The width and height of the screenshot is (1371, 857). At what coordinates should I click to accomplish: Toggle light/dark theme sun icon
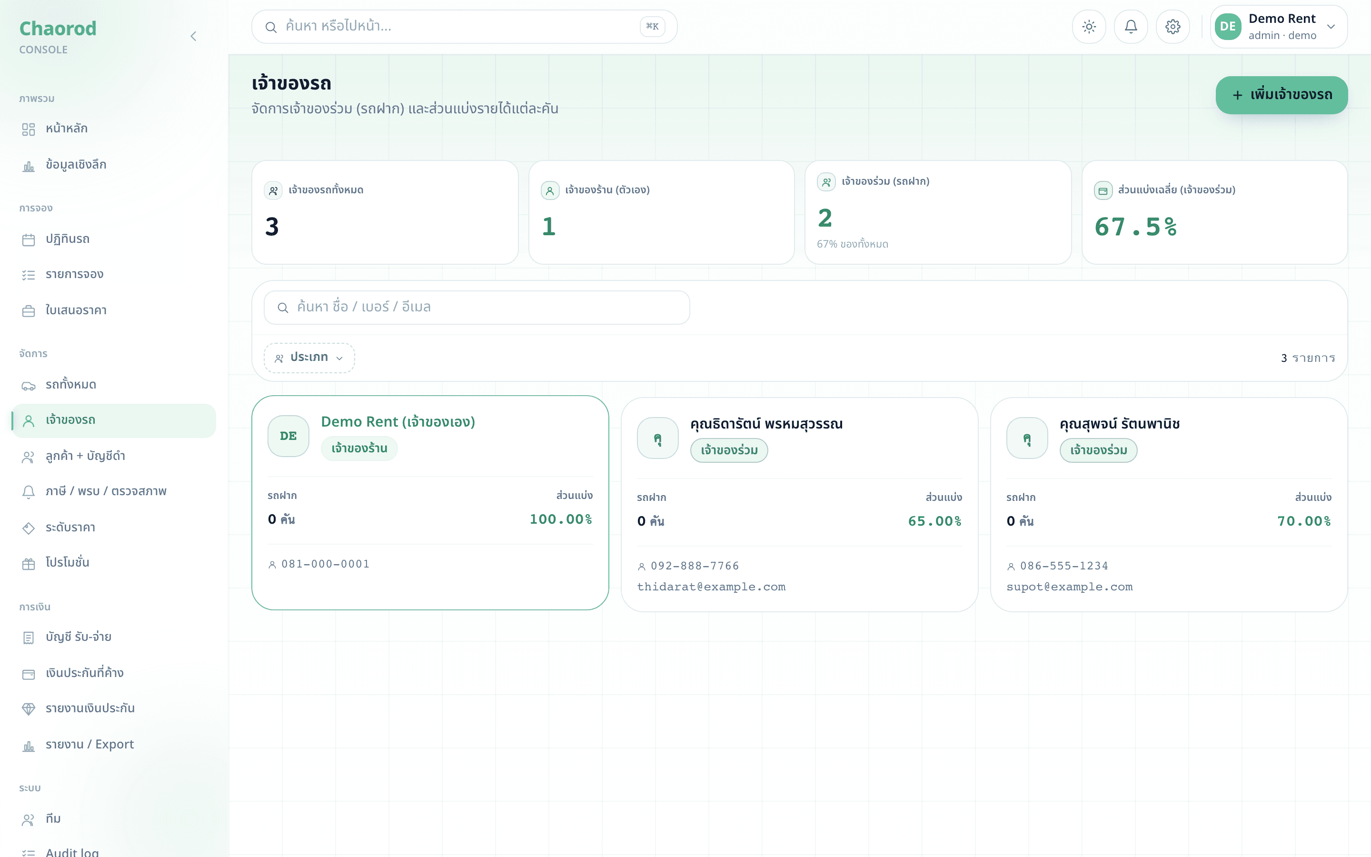point(1089,27)
